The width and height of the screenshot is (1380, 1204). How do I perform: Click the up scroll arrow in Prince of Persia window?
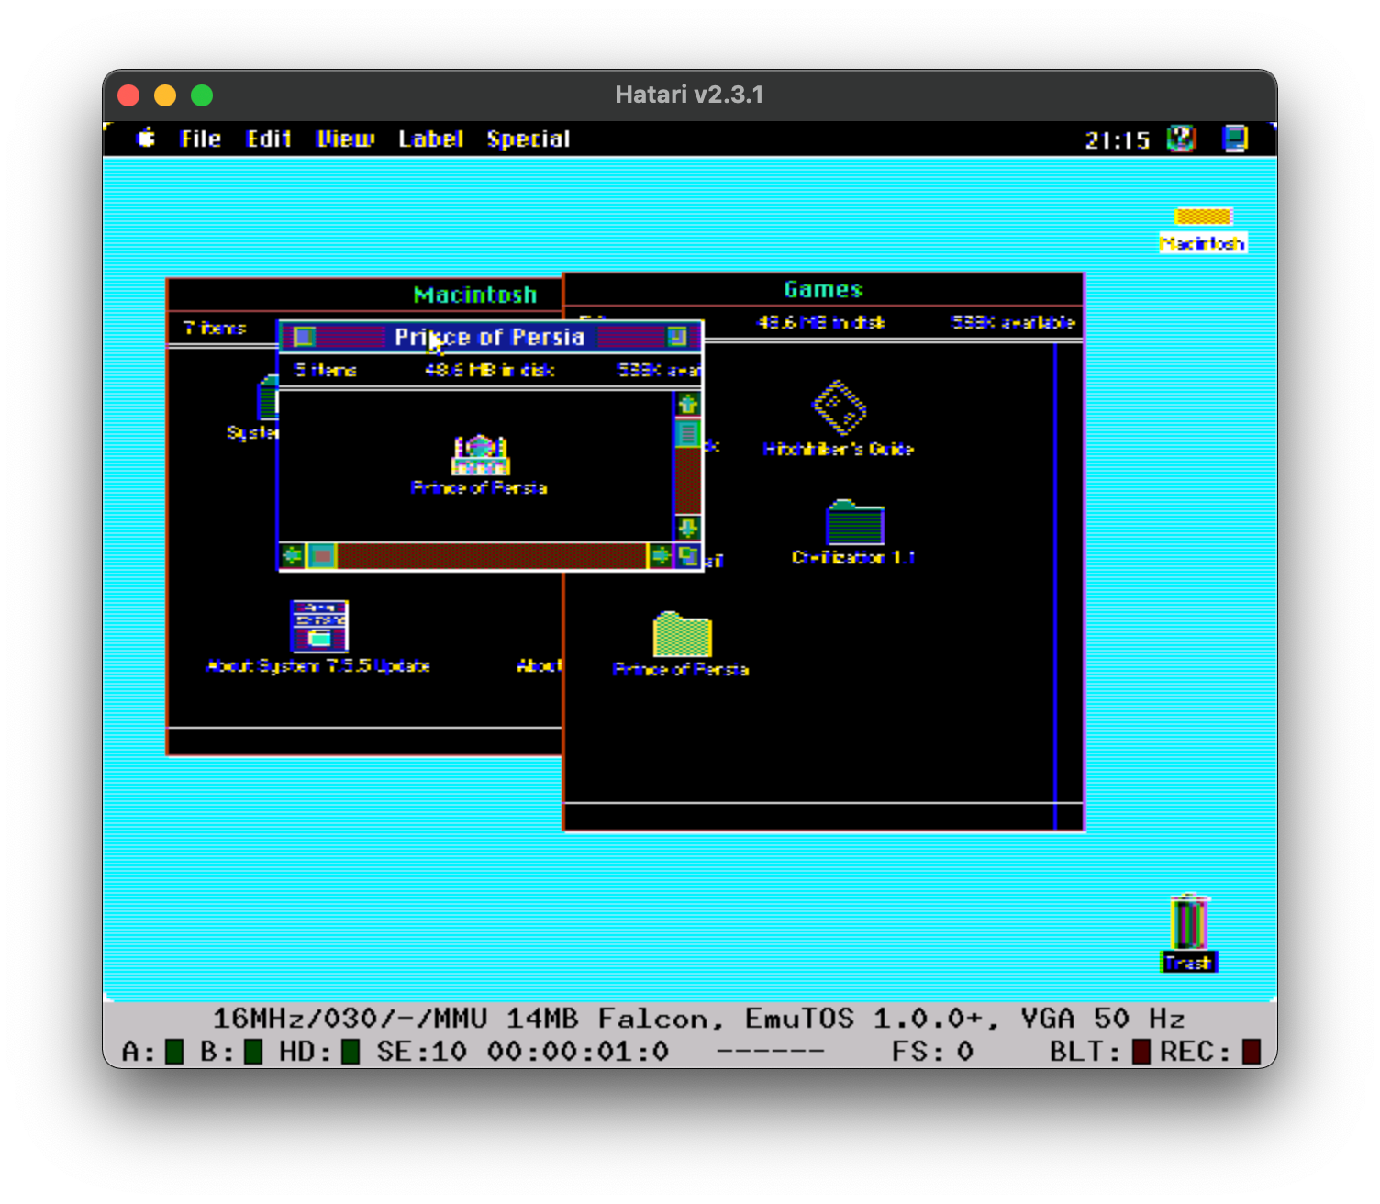tap(688, 404)
